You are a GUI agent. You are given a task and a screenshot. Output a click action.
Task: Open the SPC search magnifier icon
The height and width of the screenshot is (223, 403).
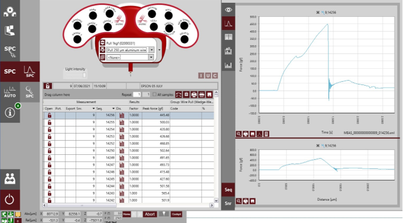[29, 92]
